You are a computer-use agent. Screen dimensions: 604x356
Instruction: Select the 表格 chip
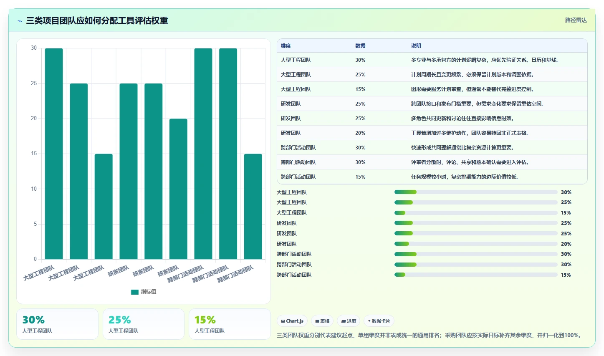[x=322, y=321]
